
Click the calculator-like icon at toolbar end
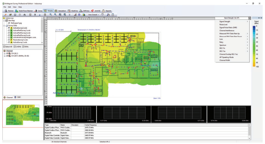(113, 15)
